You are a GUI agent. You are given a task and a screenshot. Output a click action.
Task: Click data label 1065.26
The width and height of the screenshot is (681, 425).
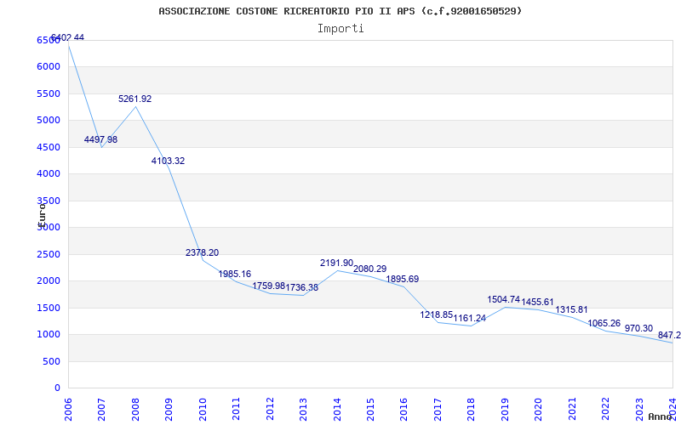(604, 323)
